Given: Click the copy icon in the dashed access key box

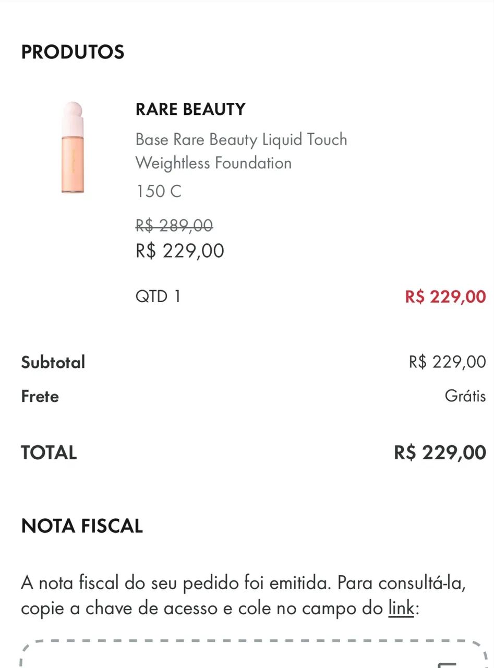Looking at the screenshot, I should pyautogui.click(x=447, y=664).
